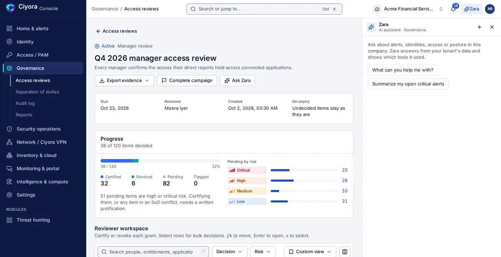This screenshot has height=257, width=501.
Task: Click the Revoked count 6
Action: pyautogui.click(x=133, y=183)
